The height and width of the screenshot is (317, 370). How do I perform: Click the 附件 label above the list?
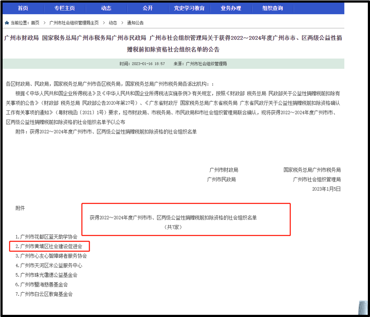coord(20,208)
